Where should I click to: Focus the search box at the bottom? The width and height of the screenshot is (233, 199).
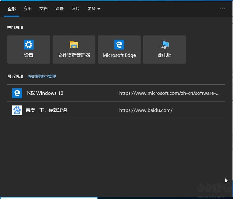[49, 198]
